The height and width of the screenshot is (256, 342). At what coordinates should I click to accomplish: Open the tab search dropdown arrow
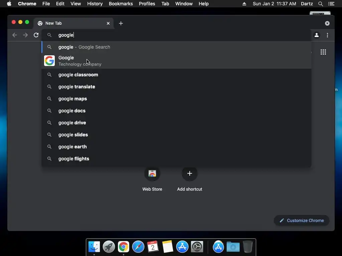pyautogui.click(x=327, y=23)
